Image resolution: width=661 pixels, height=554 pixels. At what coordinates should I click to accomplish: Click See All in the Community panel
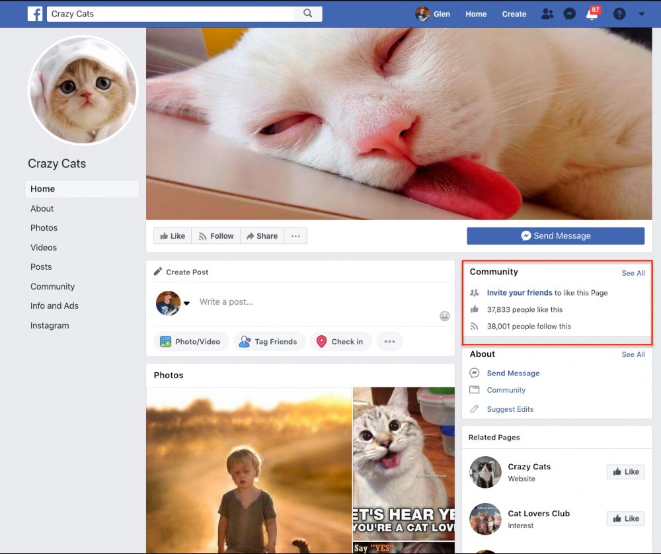pos(633,273)
